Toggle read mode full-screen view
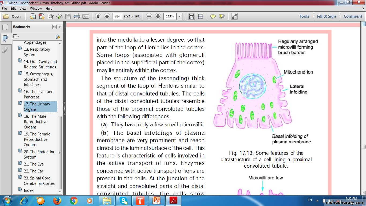The height and width of the screenshot is (206, 366). [x=234, y=16]
